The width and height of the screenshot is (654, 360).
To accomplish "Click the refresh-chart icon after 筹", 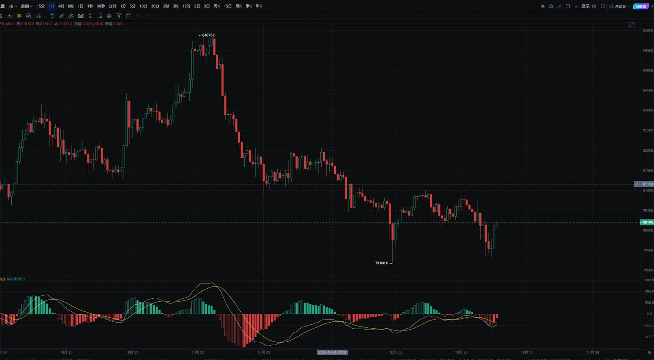I will [x=29, y=16].
